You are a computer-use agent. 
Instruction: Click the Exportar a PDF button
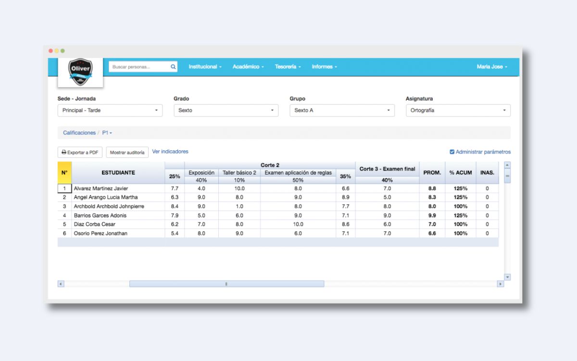[x=80, y=153]
